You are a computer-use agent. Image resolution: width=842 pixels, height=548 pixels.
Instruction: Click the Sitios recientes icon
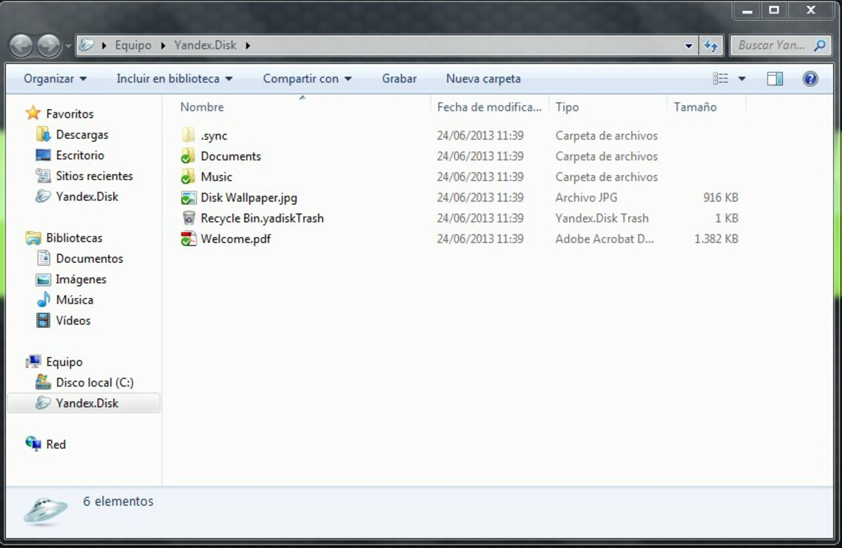pos(43,176)
